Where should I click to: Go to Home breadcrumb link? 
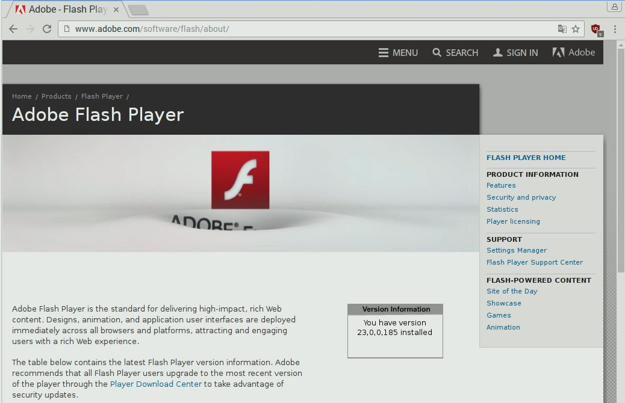[x=22, y=96]
